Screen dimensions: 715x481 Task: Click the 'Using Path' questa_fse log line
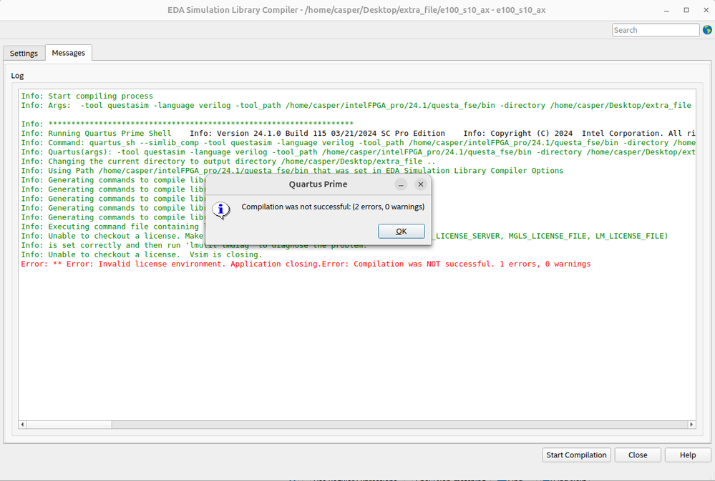(x=292, y=171)
